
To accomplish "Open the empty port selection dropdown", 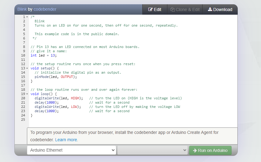I will click(152, 150).
